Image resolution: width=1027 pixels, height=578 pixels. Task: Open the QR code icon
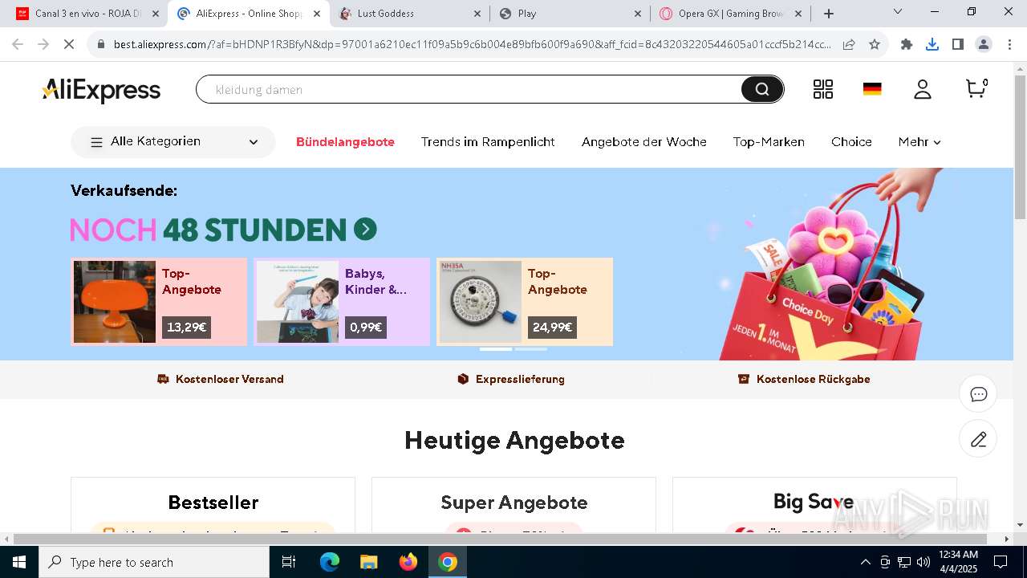(823, 89)
